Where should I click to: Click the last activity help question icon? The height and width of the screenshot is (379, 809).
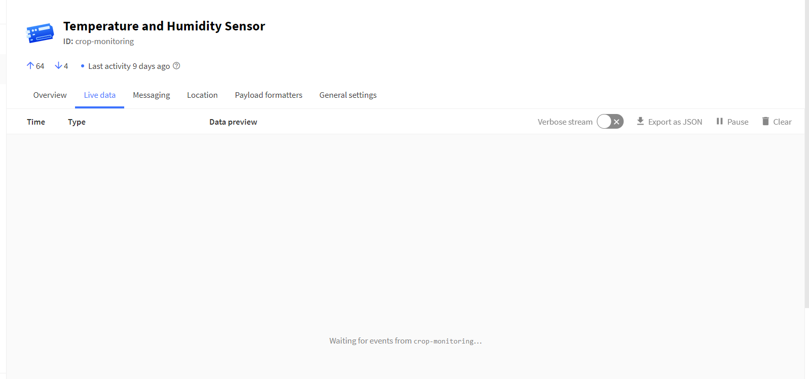coord(176,66)
